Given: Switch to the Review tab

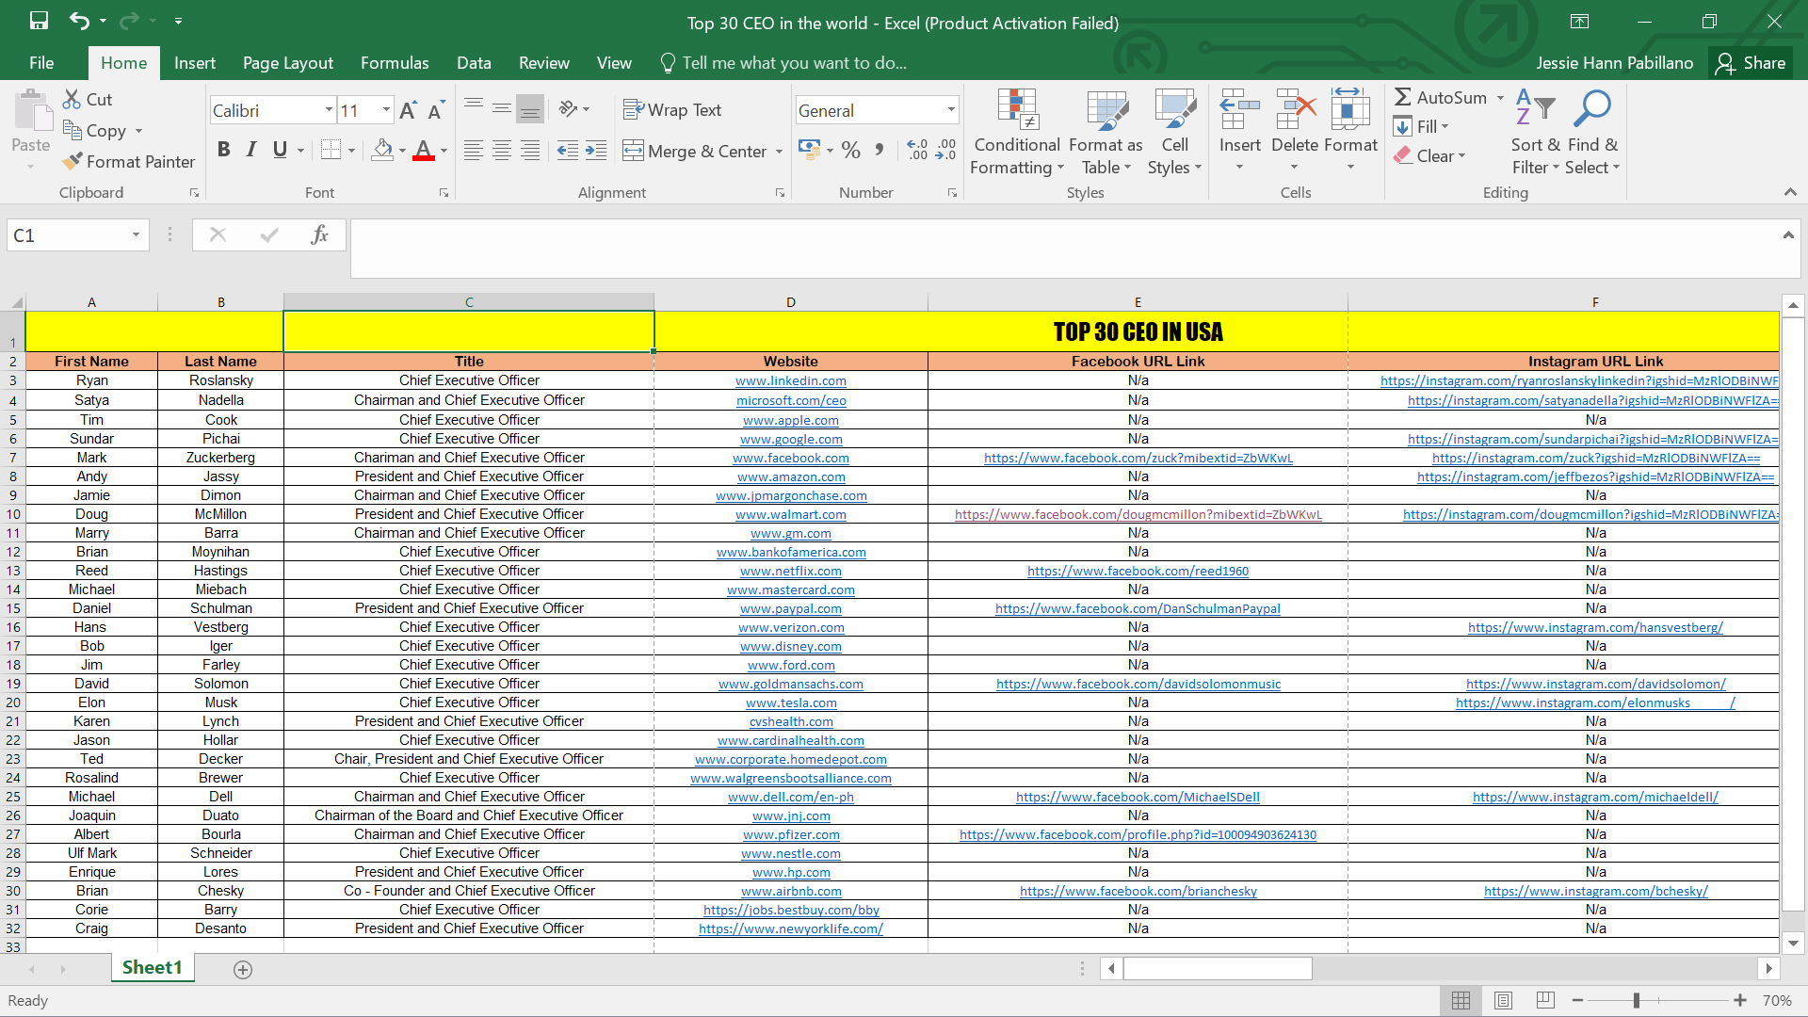Looking at the screenshot, I should (x=544, y=63).
